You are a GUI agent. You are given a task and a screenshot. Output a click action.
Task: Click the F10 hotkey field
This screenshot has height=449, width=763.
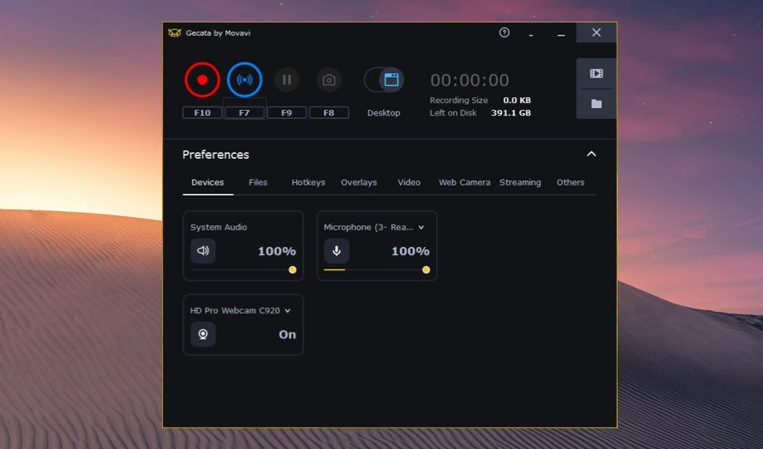203,113
